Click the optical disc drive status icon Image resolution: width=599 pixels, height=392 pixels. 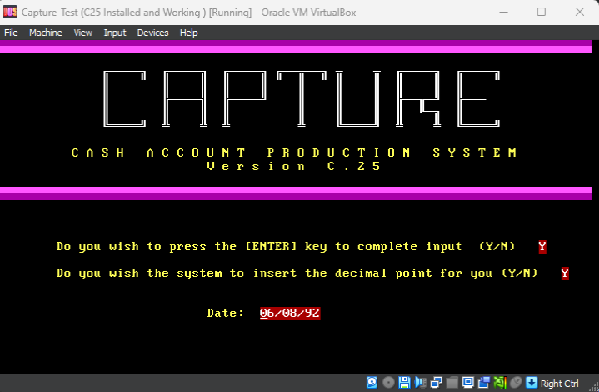pos(388,383)
